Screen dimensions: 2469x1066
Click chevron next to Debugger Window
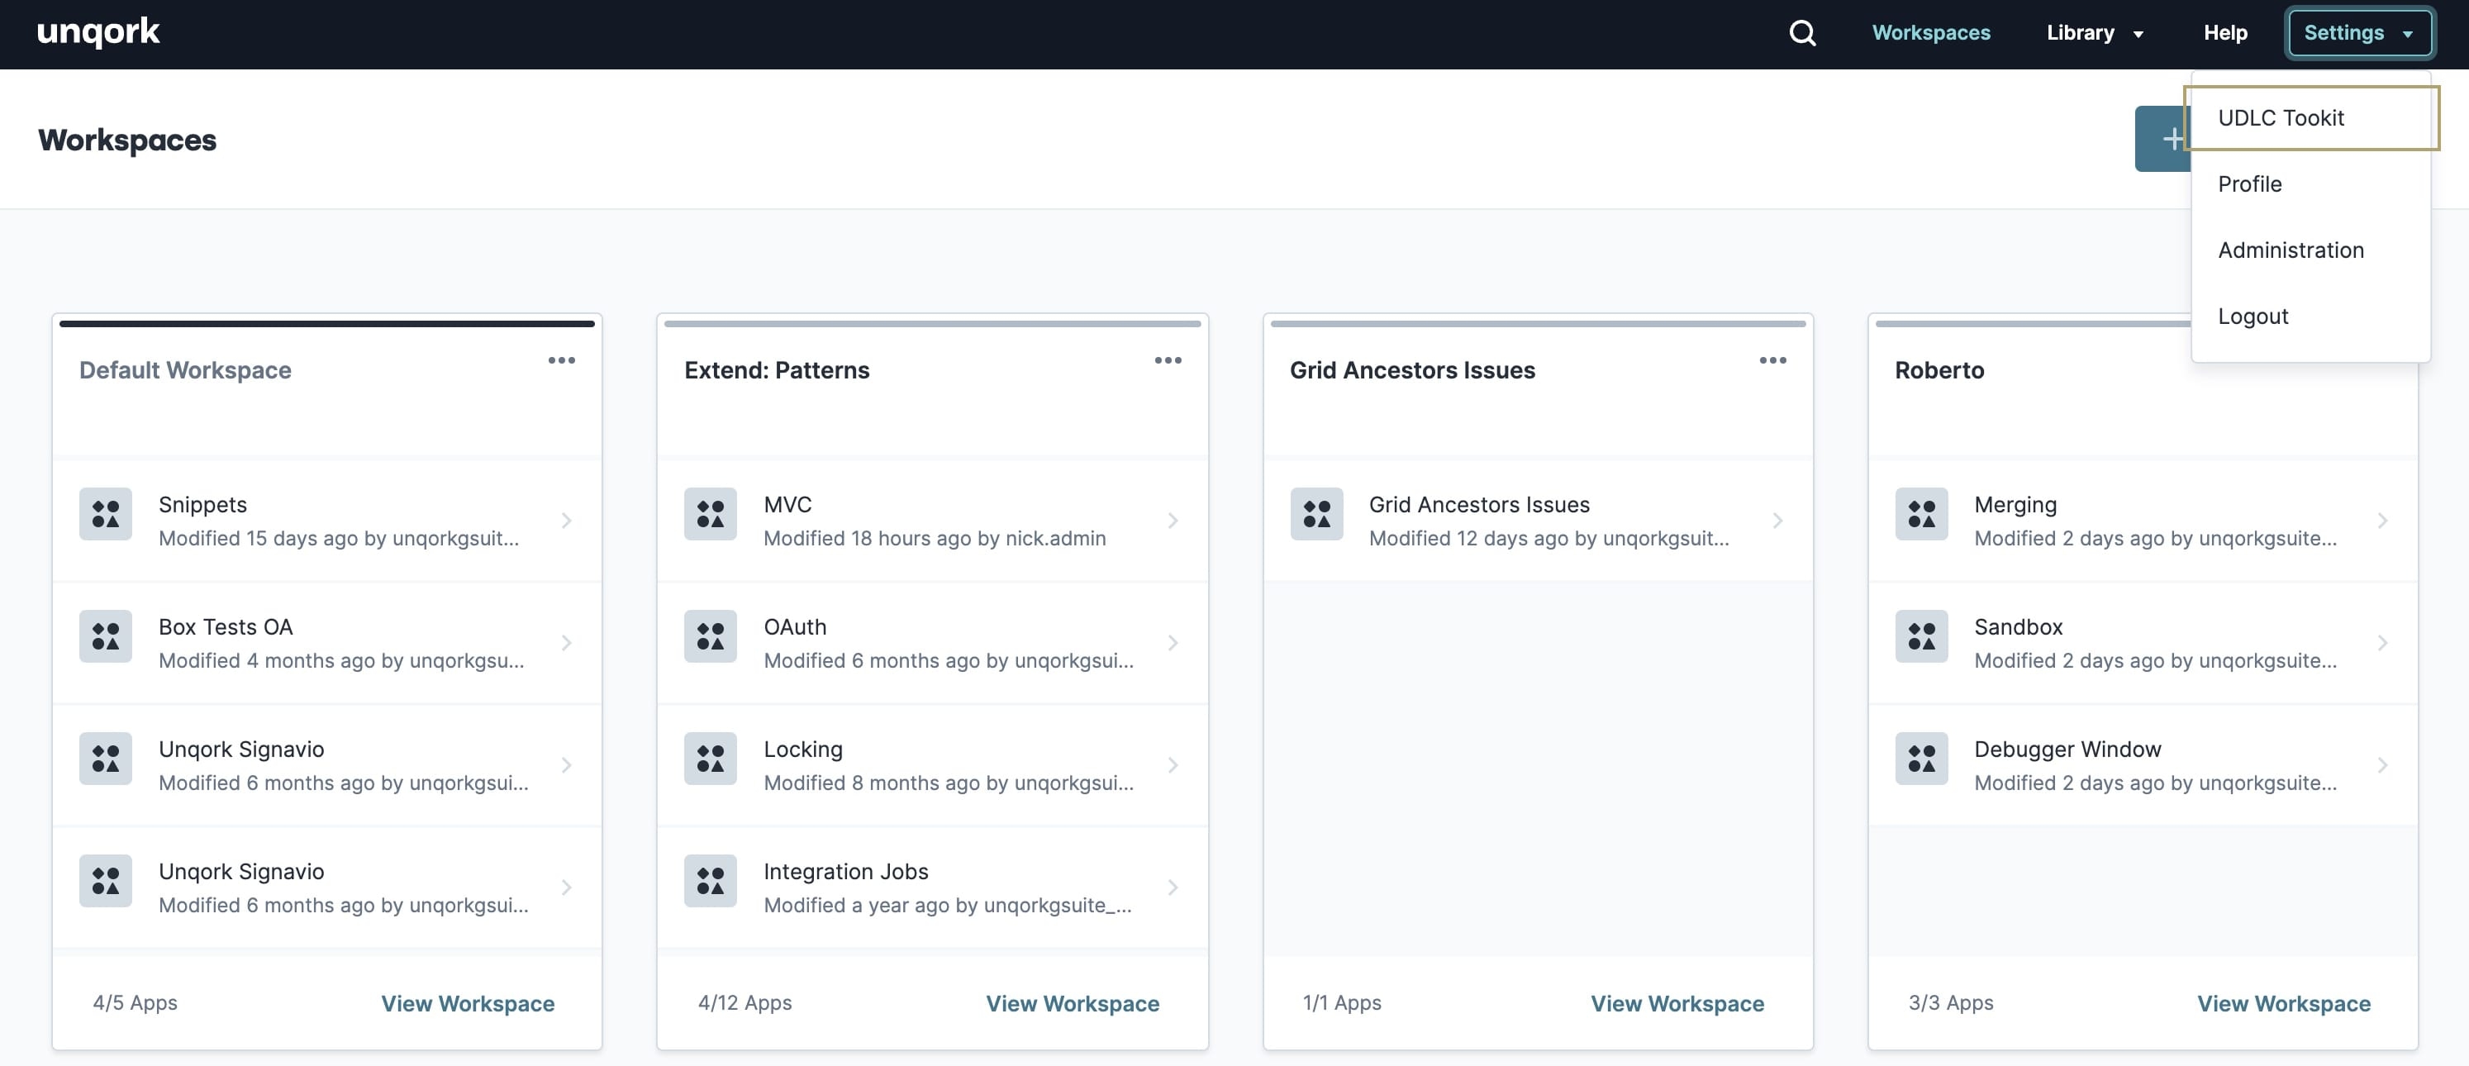2383,765
